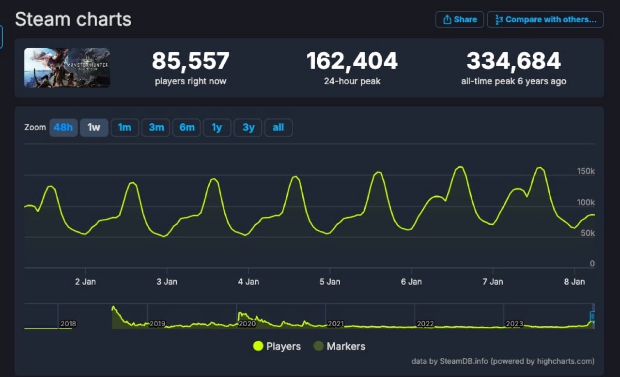Click the '3 Jan' axis label
Viewport: 620px width, 377px height.
pos(167,282)
